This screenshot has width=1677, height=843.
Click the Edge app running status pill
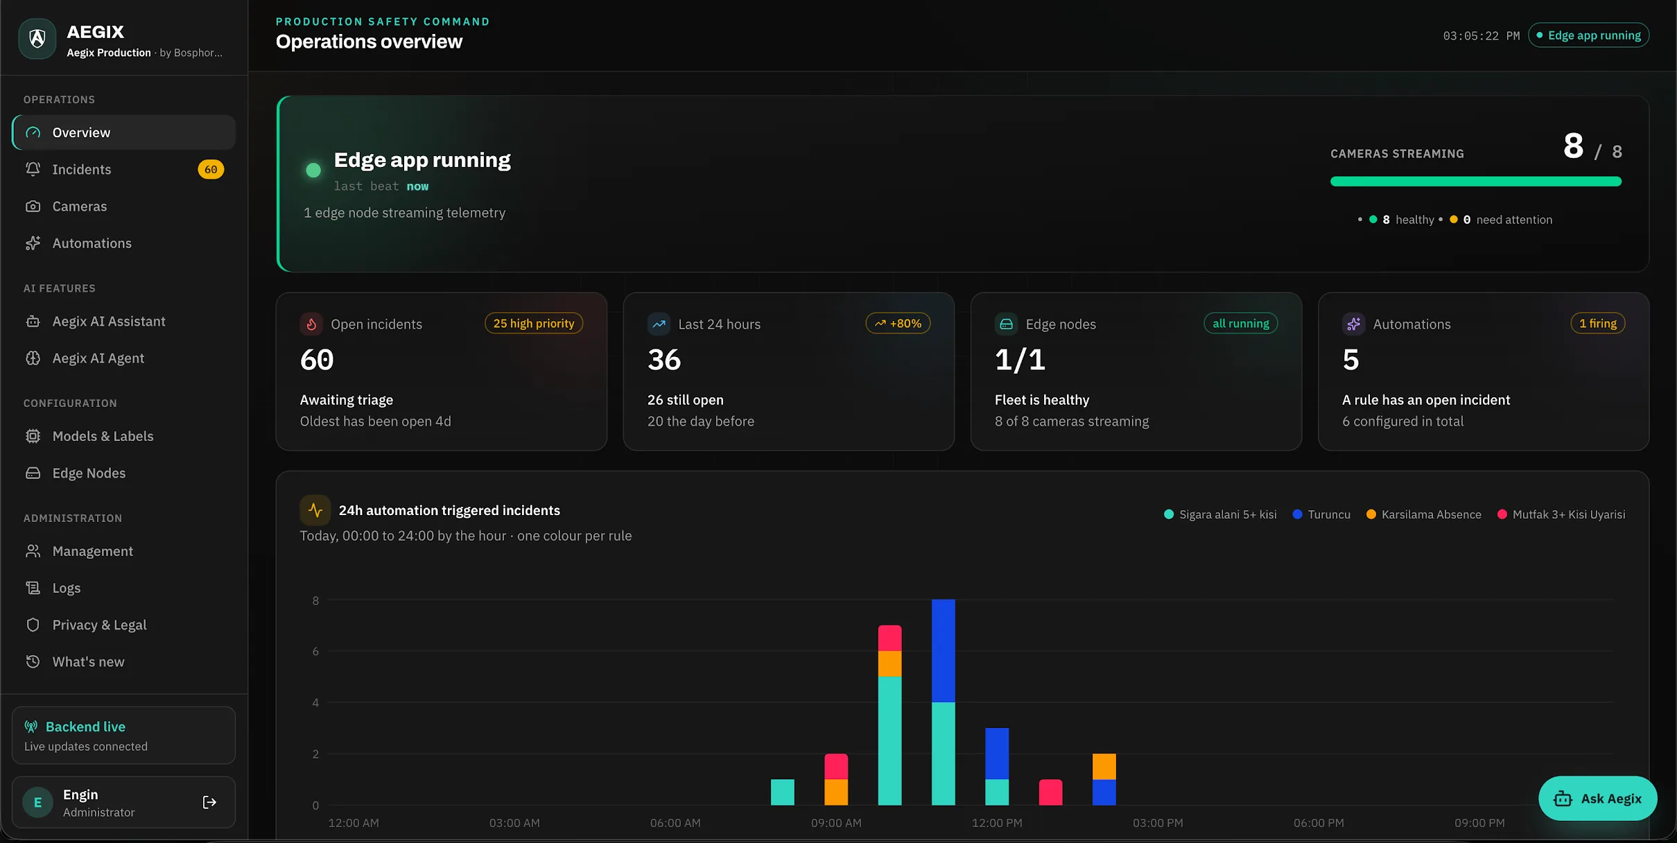[x=1588, y=35]
